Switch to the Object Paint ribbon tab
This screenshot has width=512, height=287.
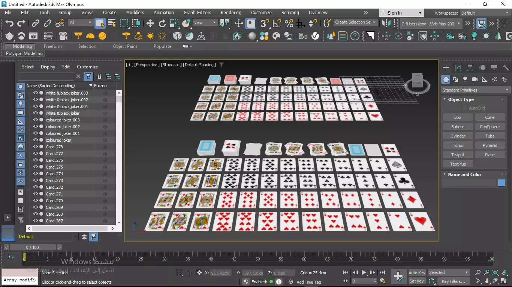click(x=125, y=46)
